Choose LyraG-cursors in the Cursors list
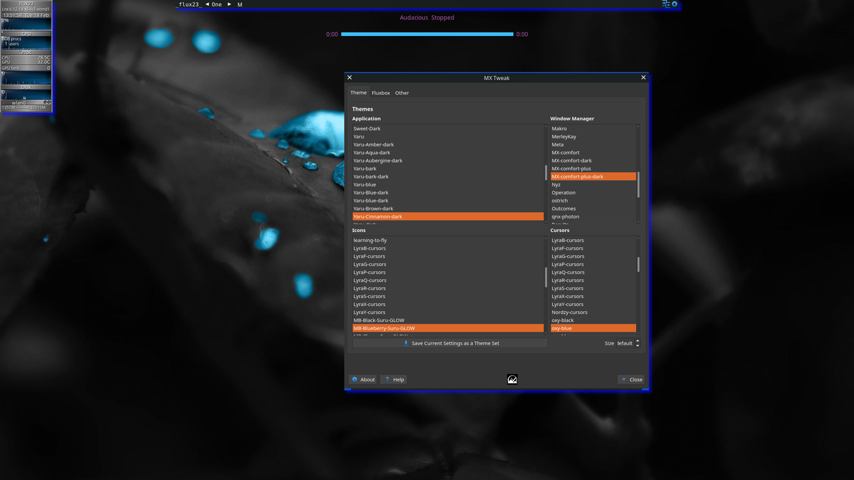Image resolution: width=854 pixels, height=480 pixels. [x=593, y=257]
